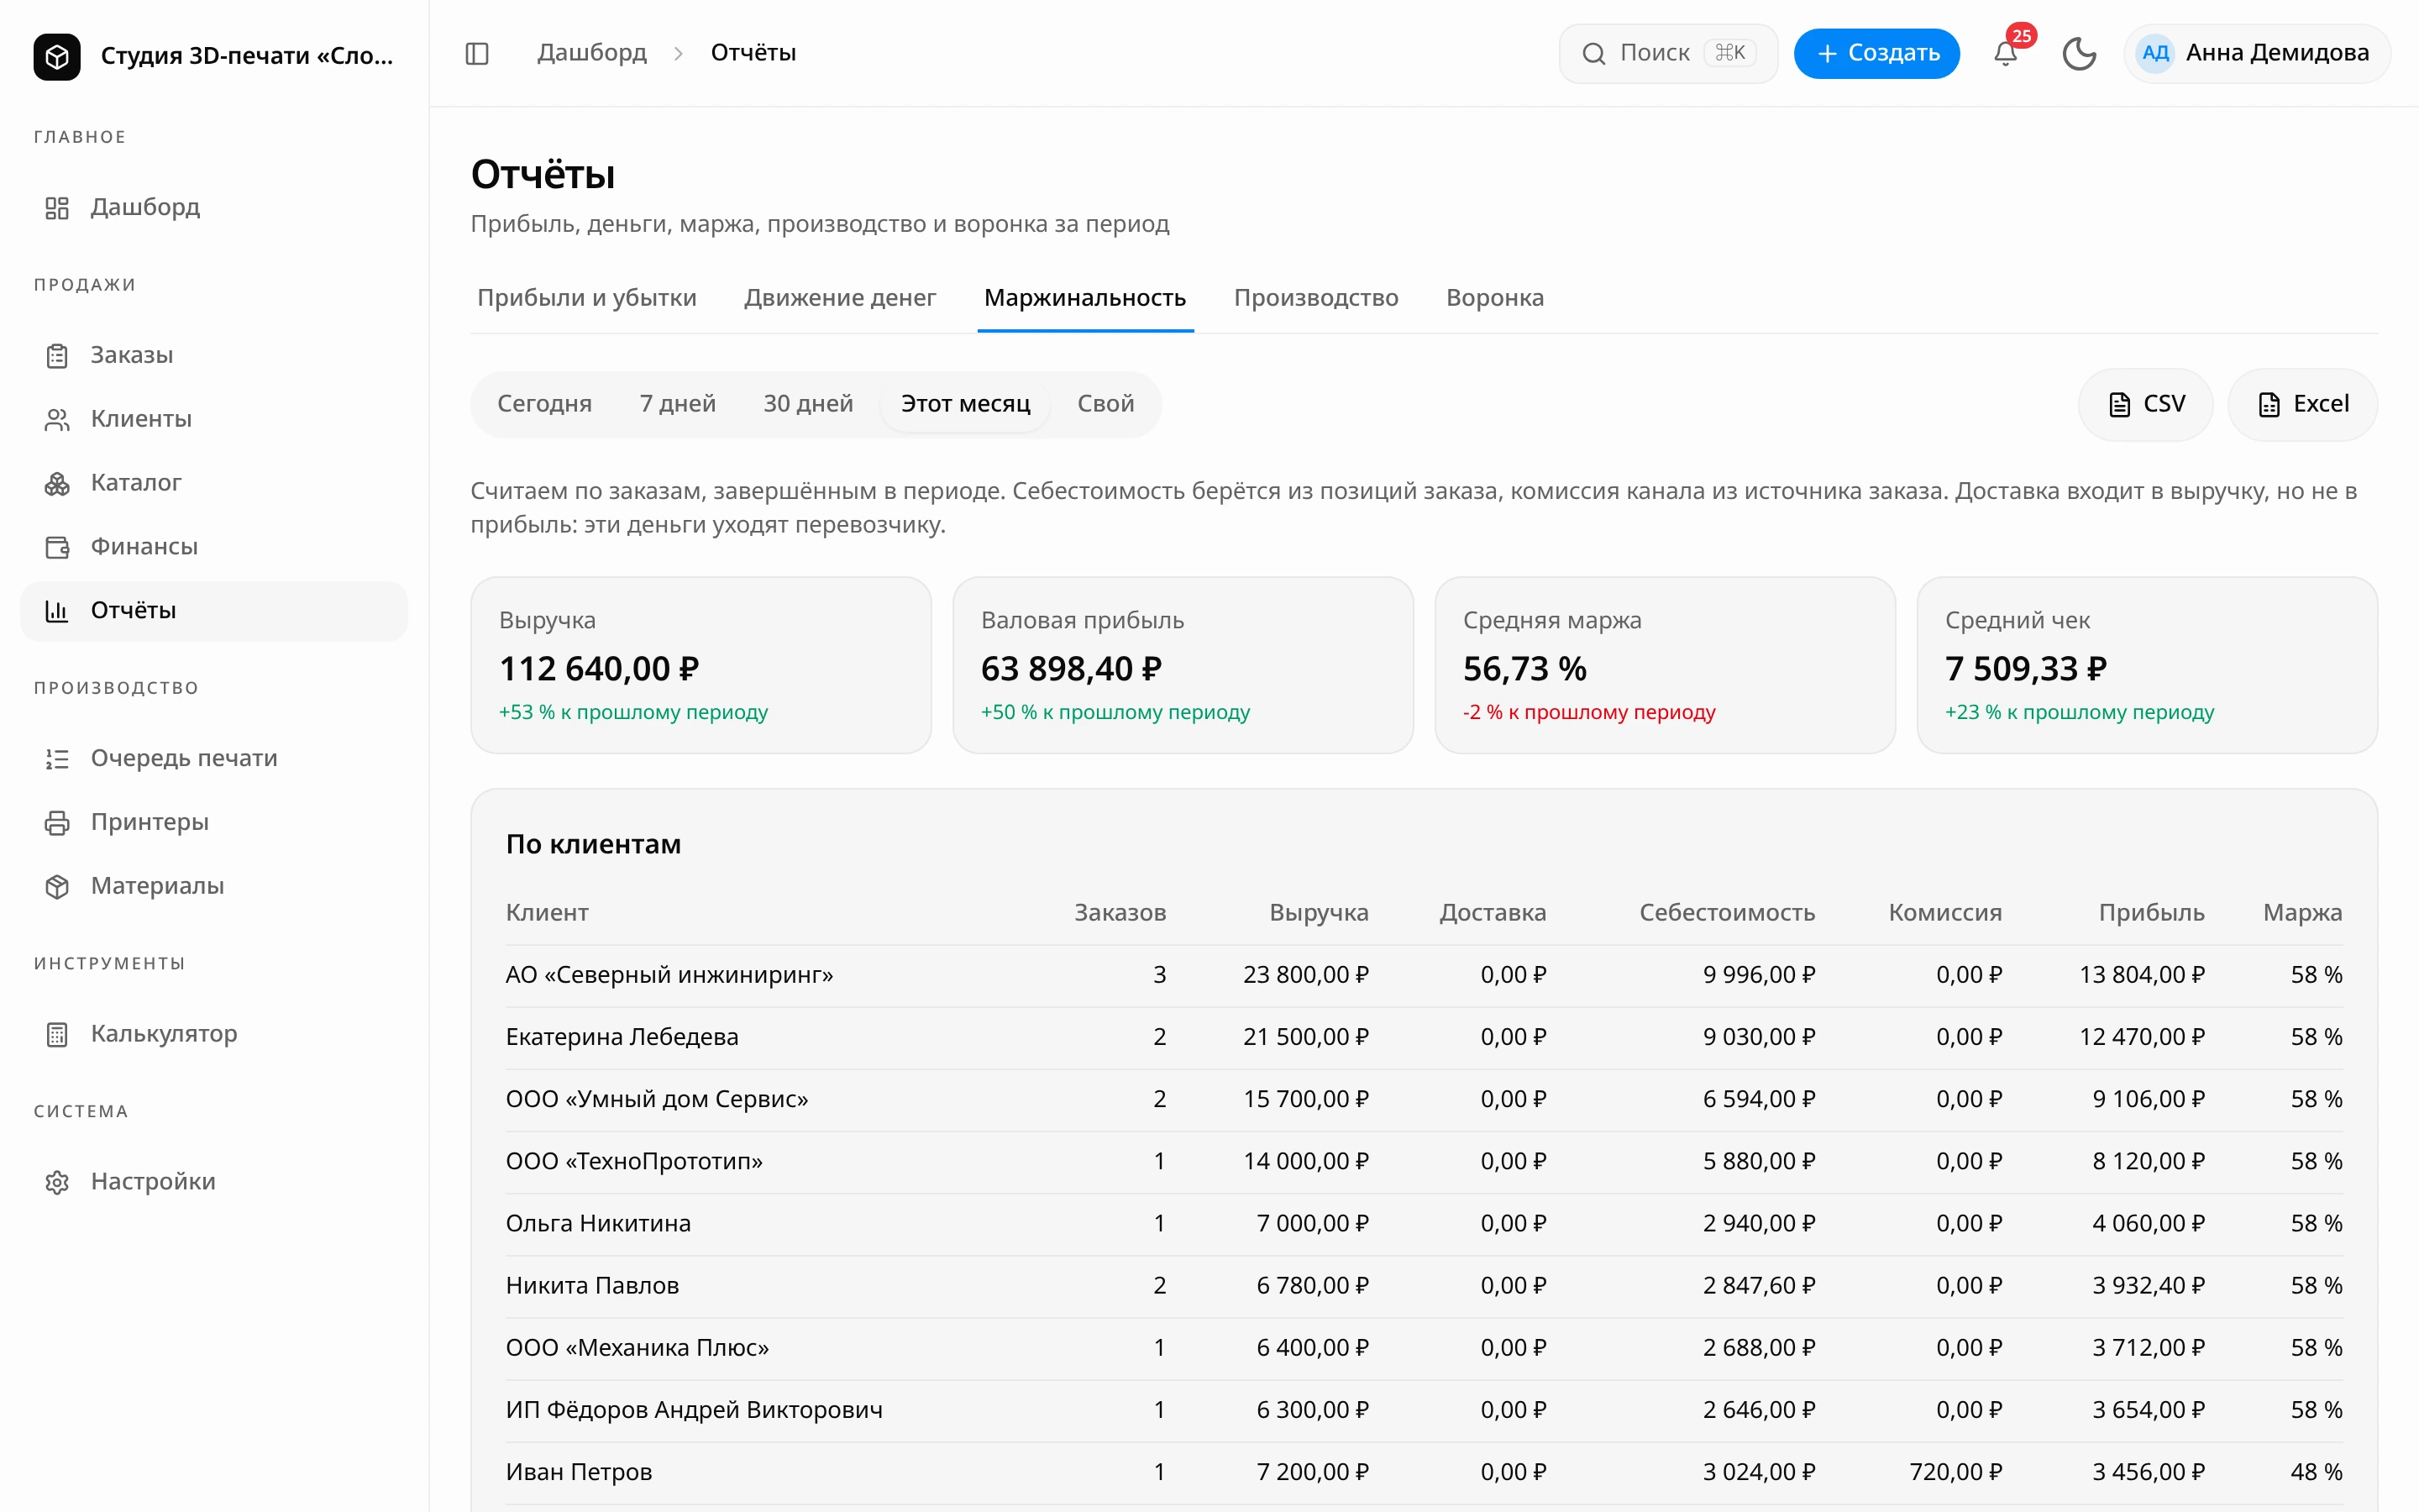Click the Дашборд grid icon in sidebar

coord(57,208)
